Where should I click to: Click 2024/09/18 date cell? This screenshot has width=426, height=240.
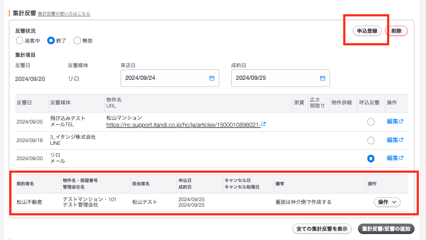[x=30, y=141]
